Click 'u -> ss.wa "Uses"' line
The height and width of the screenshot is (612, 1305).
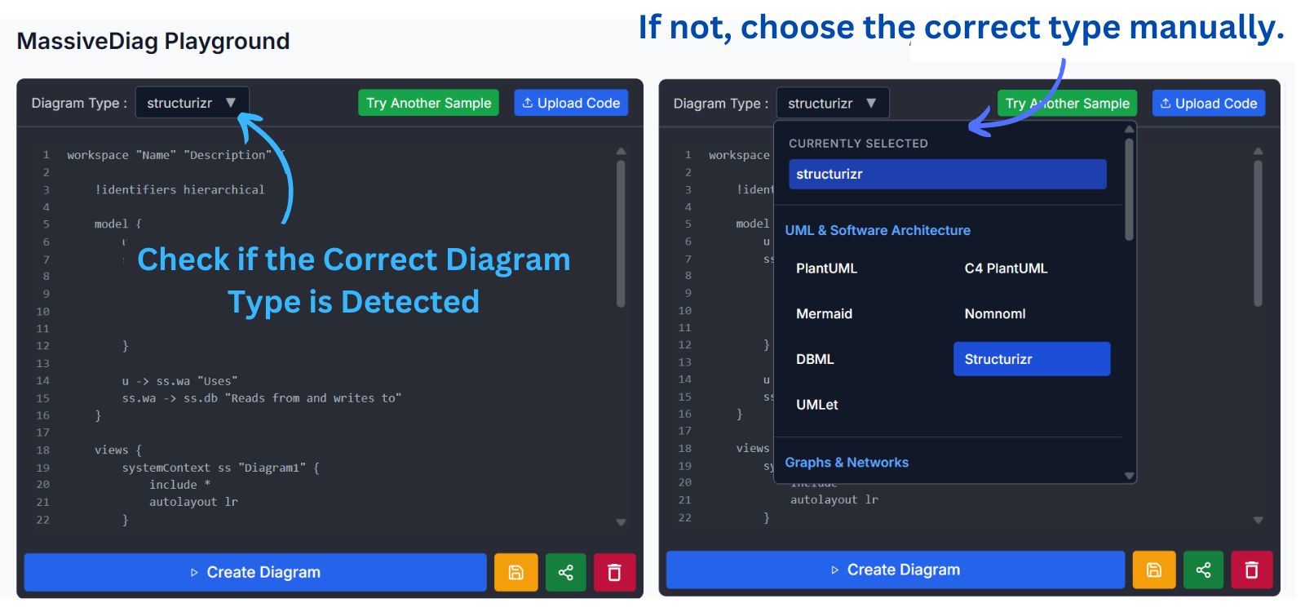click(x=179, y=381)
